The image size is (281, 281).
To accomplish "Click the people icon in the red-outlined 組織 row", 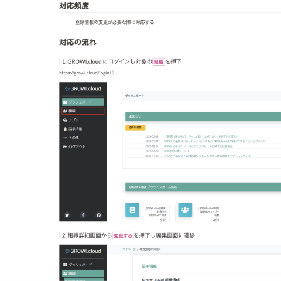I will point(65,111).
